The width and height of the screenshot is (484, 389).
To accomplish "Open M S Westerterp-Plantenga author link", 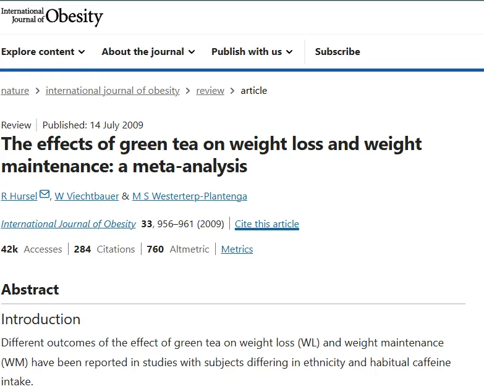I will (190, 196).
